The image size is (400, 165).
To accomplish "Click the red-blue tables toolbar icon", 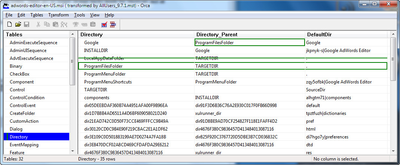I will pyautogui.click(x=113, y=24).
